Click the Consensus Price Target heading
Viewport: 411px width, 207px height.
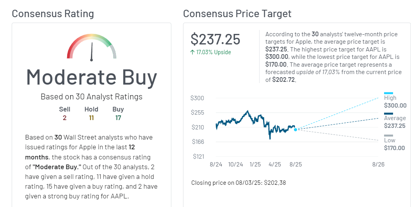coord(237,14)
